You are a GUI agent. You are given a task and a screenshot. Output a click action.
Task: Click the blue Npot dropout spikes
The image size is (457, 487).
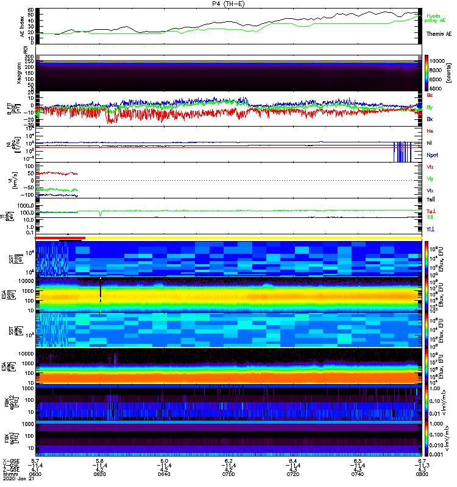(x=403, y=152)
